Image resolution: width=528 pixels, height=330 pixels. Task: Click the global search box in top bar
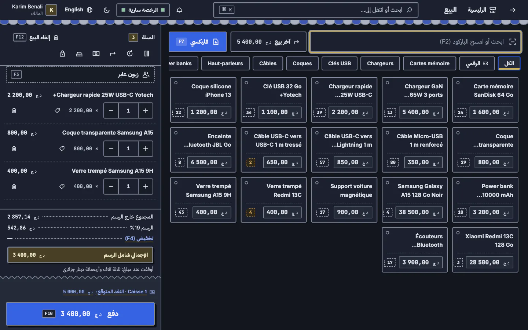[x=316, y=10]
